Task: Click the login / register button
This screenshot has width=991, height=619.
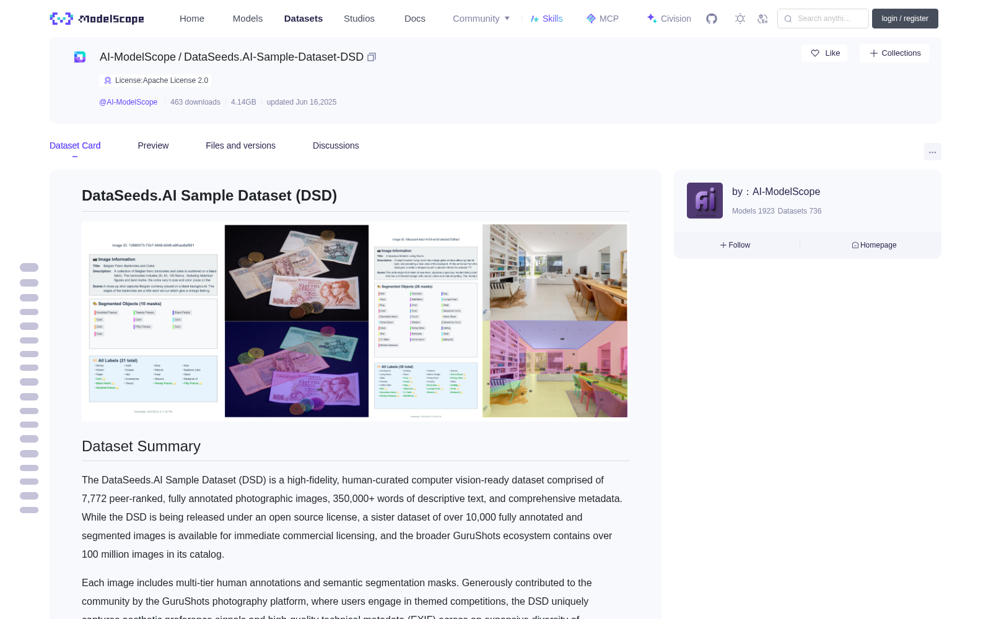Action: click(905, 19)
